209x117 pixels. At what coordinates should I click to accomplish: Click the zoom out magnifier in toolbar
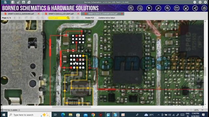(x=43, y=18)
